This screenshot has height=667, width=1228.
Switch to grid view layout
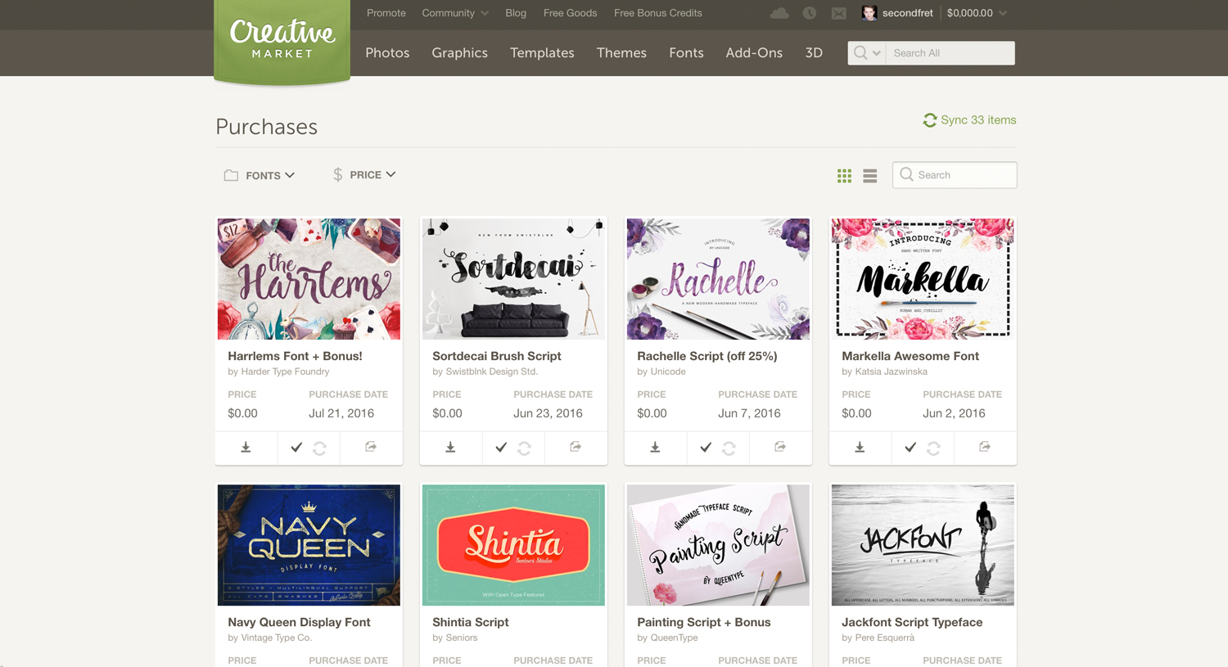tap(844, 176)
